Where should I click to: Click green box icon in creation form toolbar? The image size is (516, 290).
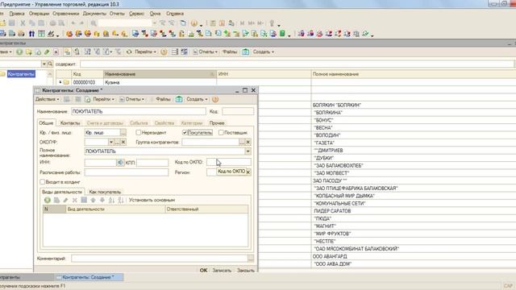click(x=179, y=99)
